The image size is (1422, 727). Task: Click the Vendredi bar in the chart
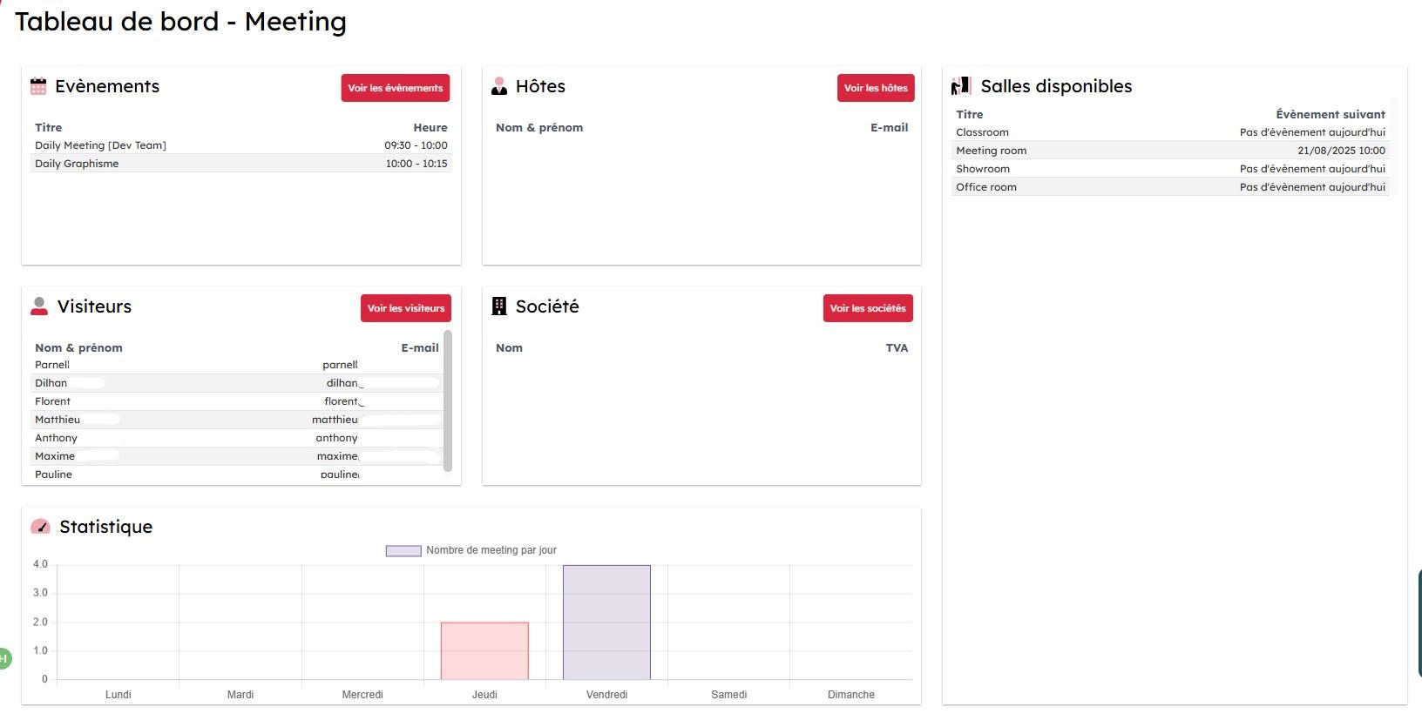[x=606, y=622]
